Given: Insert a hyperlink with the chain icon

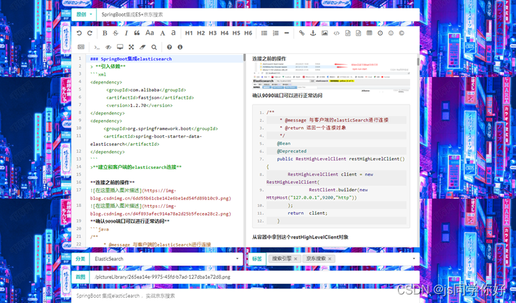Looking at the screenshot, I should [302, 33].
